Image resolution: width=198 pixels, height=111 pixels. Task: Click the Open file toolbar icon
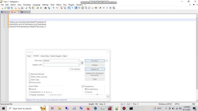(x=5, y=8)
